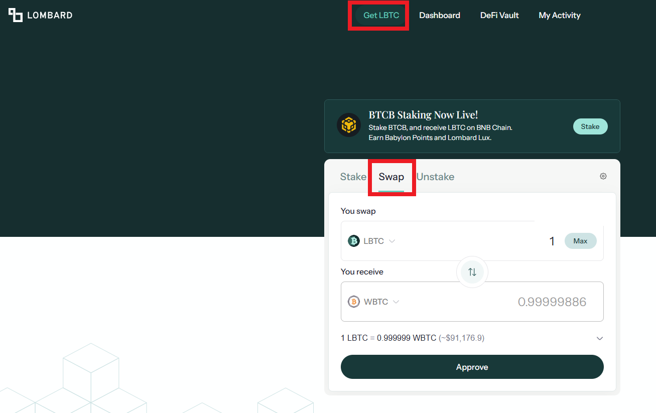Click the Lombard logo icon
The height and width of the screenshot is (413, 656).
pos(16,15)
